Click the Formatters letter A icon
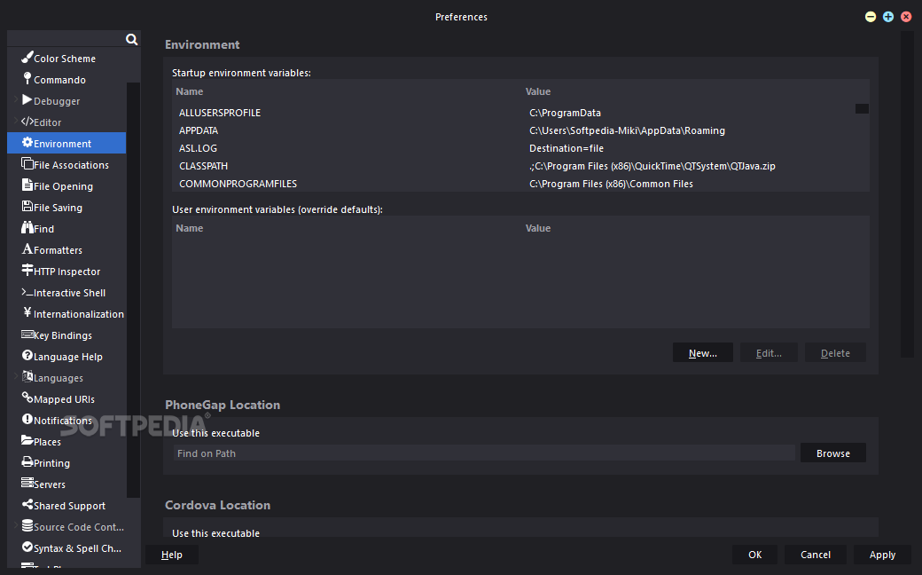922x575 pixels. click(27, 249)
